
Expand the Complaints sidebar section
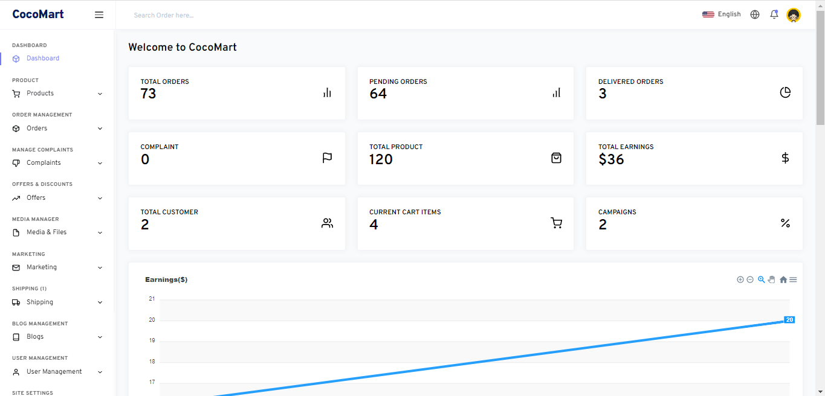pyautogui.click(x=57, y=163)
